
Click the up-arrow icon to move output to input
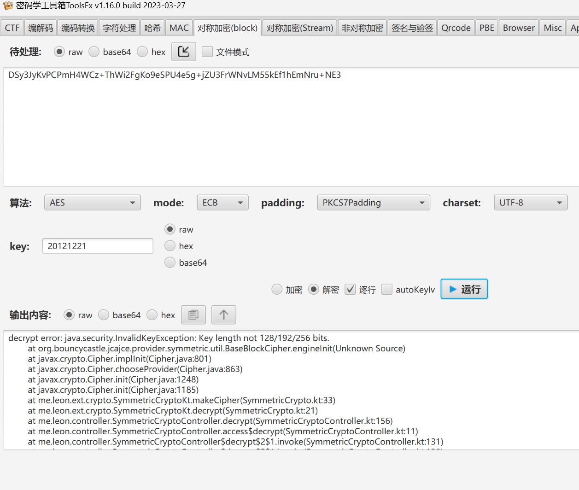pyautogui.click(x=223, y=315)
